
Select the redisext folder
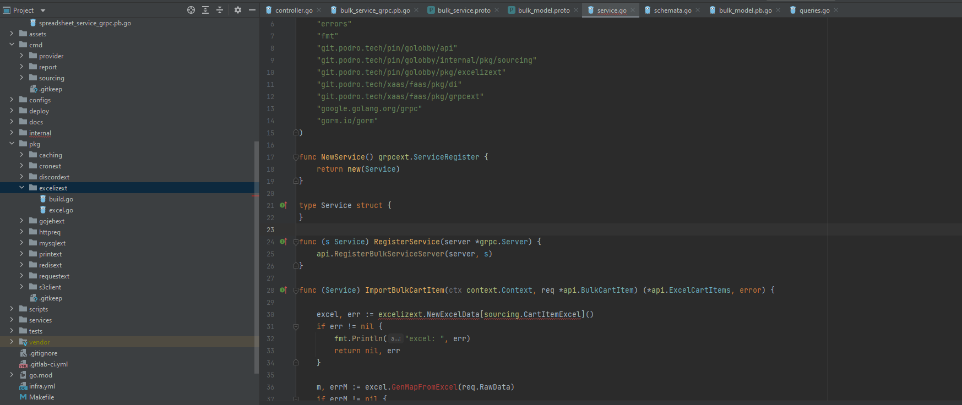tap(50, 265)
